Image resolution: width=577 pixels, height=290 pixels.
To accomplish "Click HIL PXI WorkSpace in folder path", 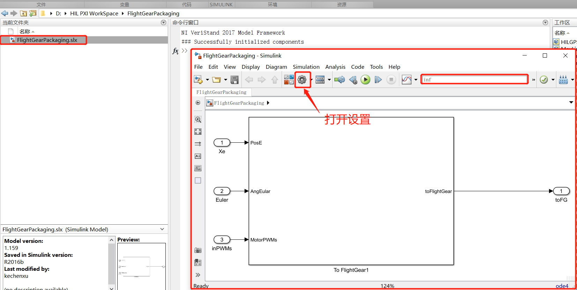I will [94, 13].
